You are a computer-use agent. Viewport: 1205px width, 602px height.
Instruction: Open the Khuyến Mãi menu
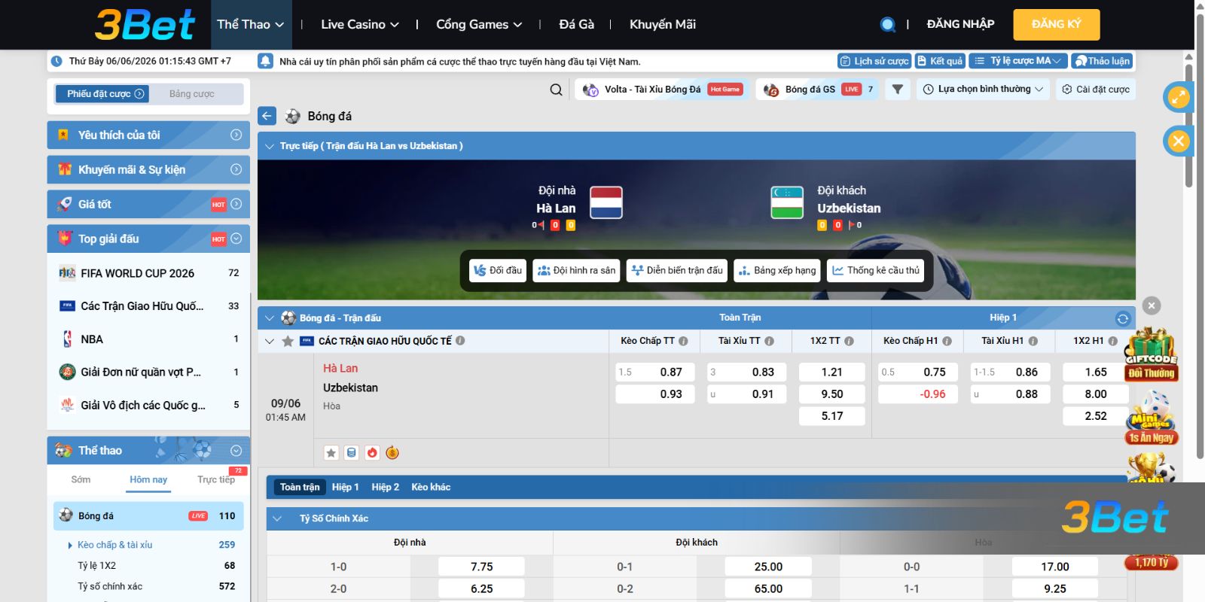pyautogui.click(x=663, y=24)
